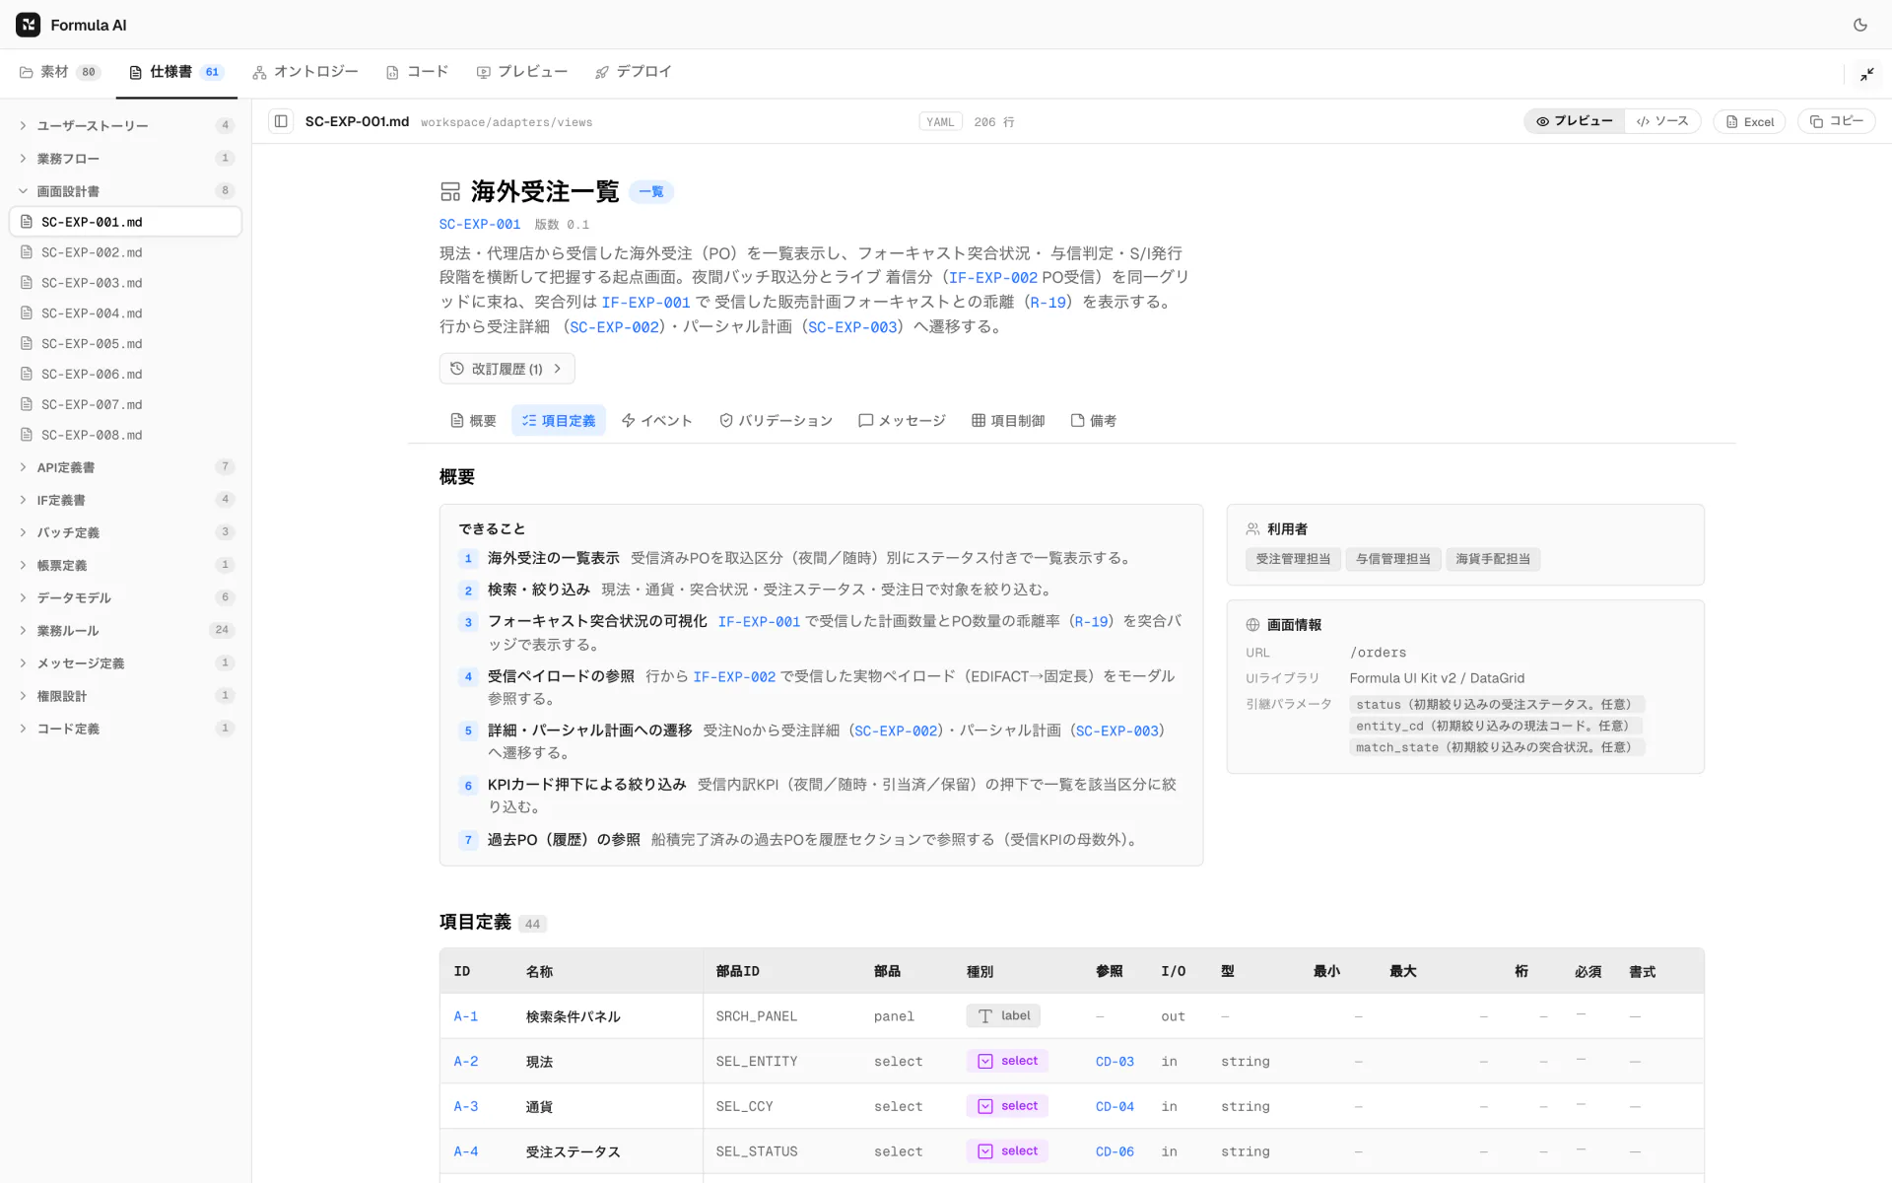Click the screen layout icon beside 海外受注一覧

coord(450,191)
